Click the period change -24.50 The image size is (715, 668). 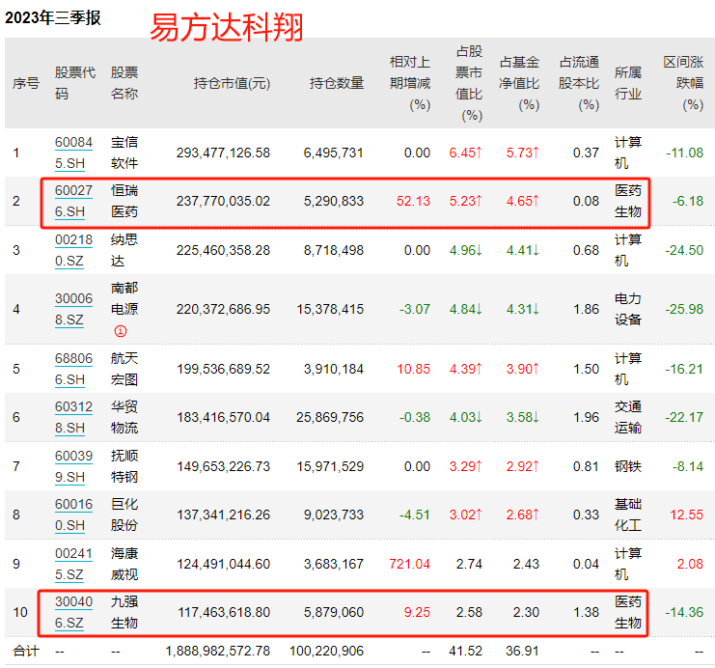(x=684, y=250)
